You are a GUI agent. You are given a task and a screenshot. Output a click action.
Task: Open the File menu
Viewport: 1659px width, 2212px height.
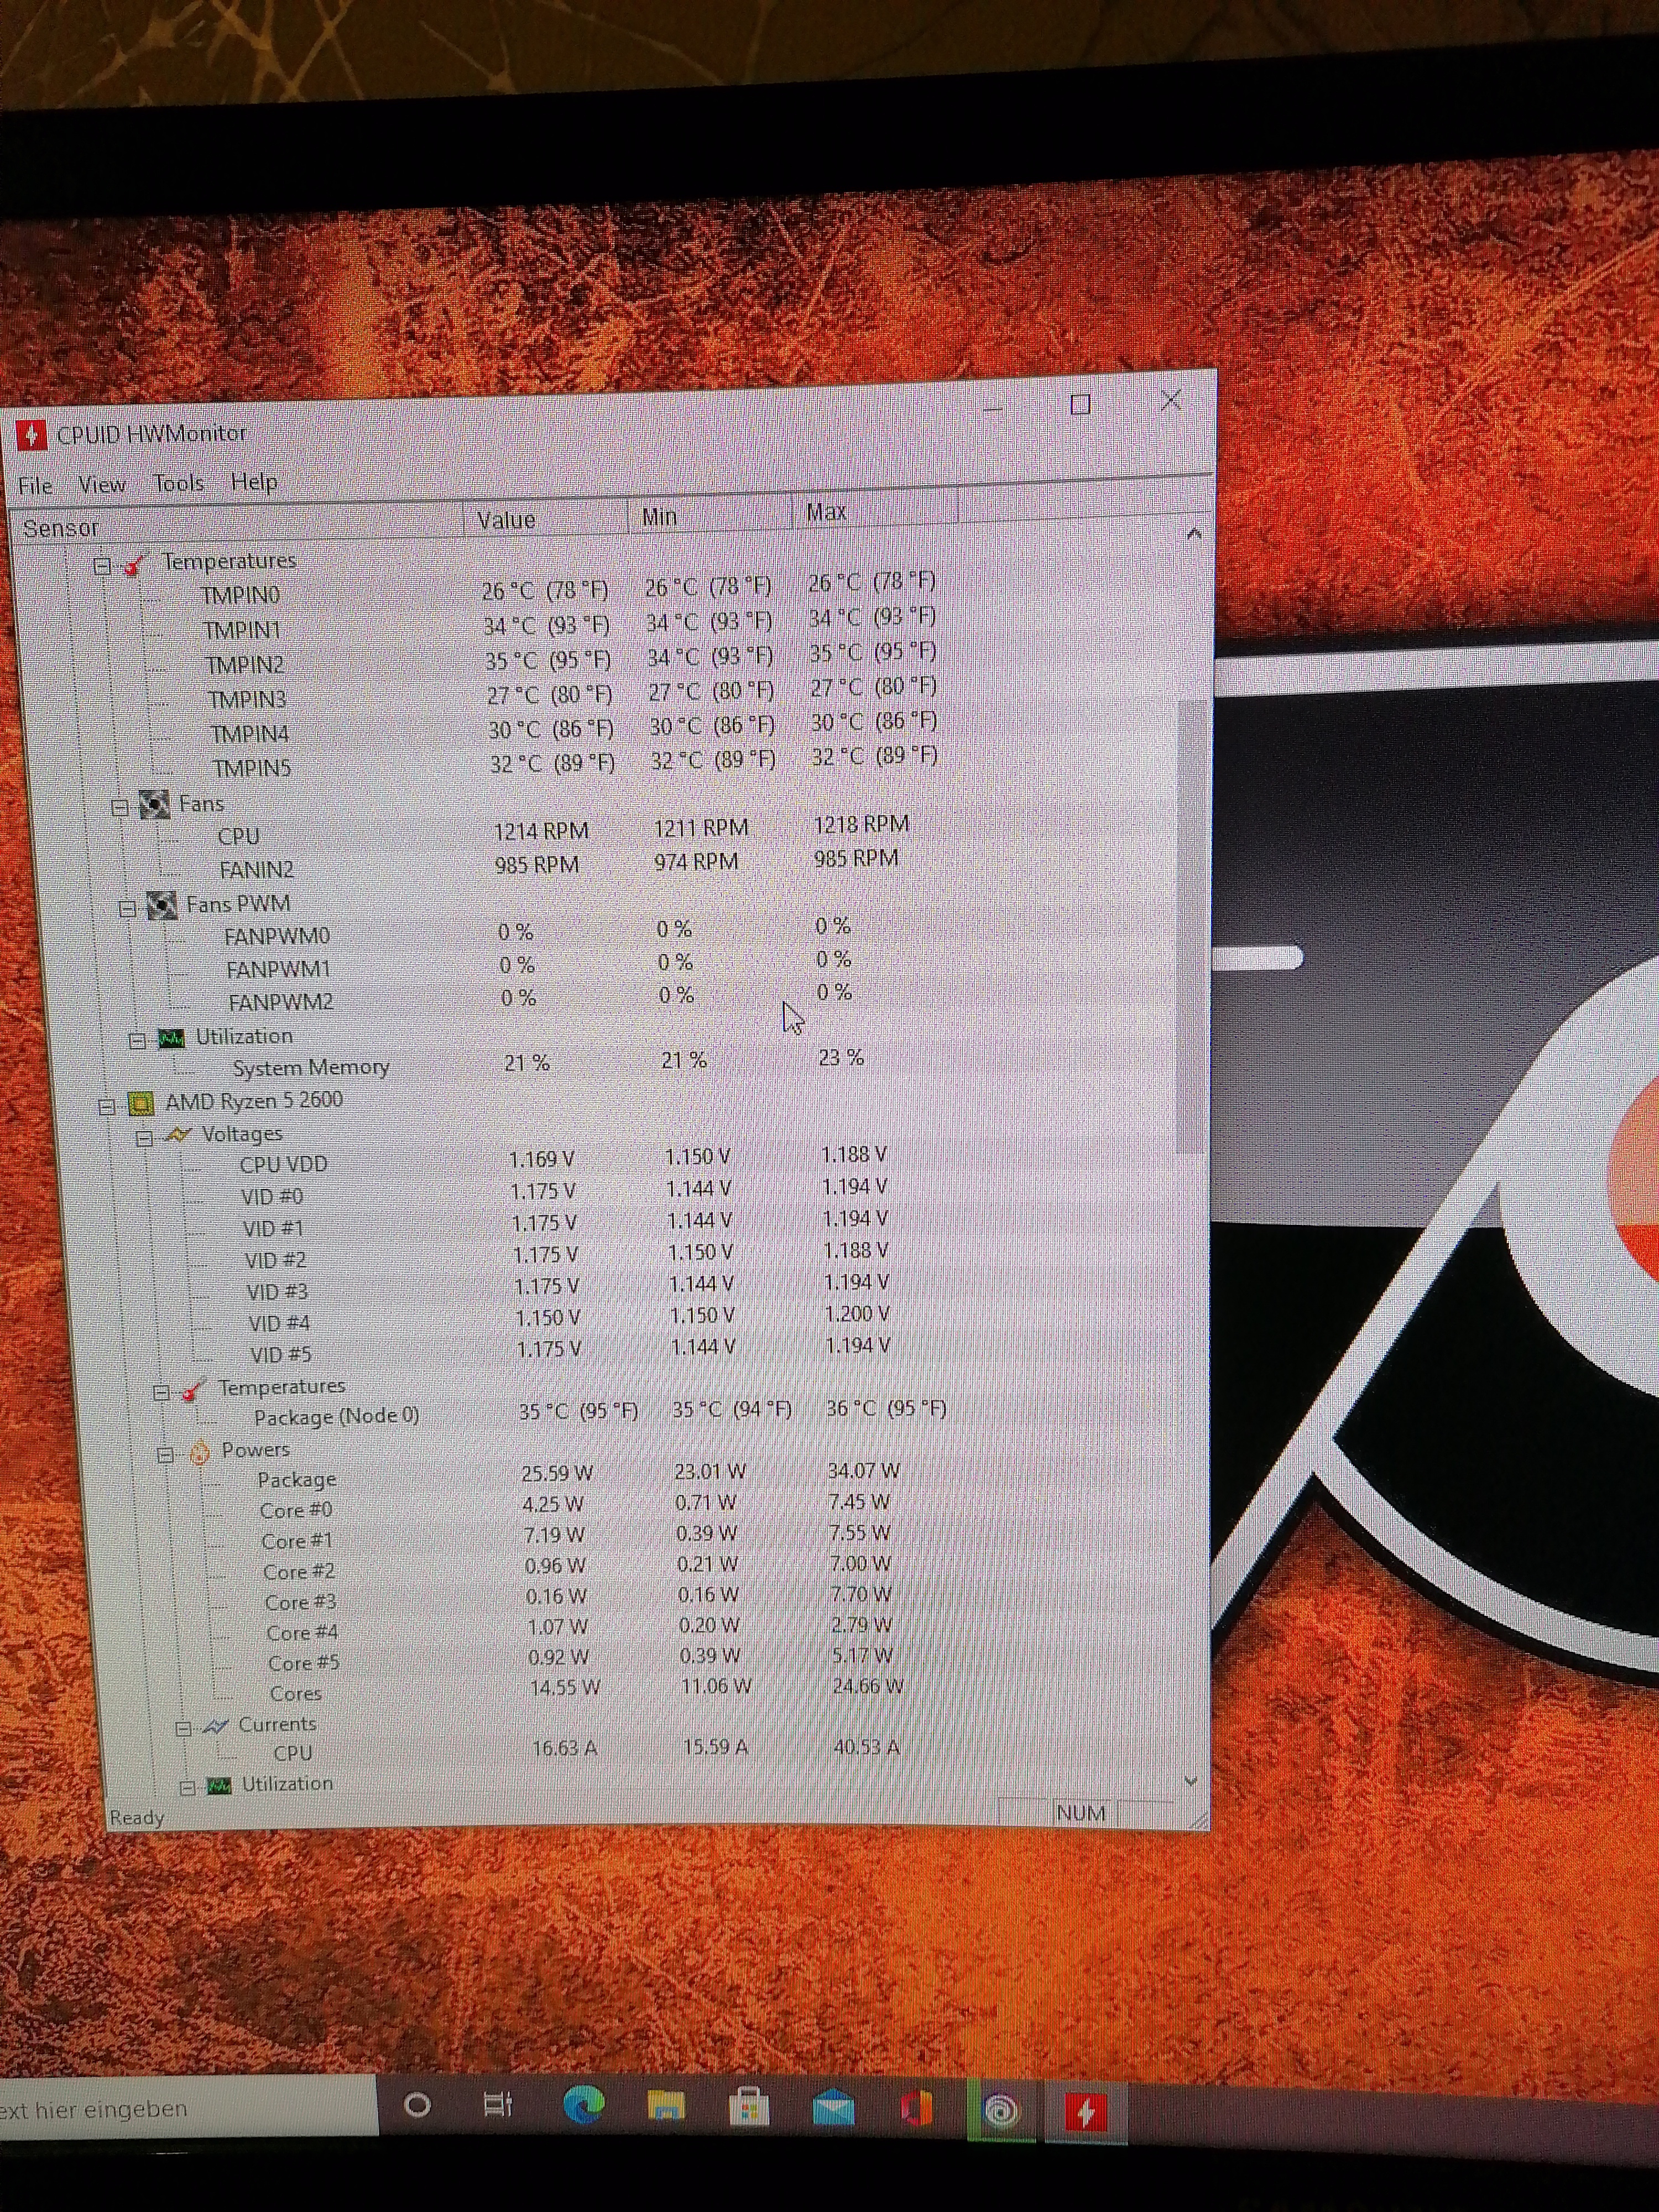coord(35,486)
